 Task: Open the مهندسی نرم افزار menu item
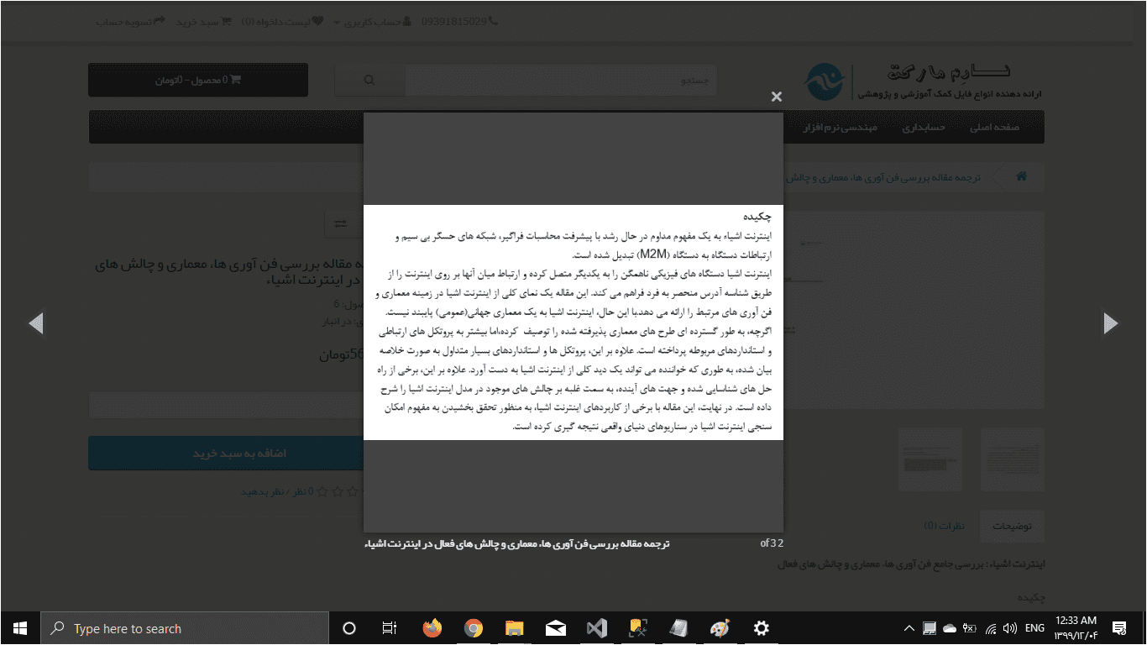click(840, 128)
